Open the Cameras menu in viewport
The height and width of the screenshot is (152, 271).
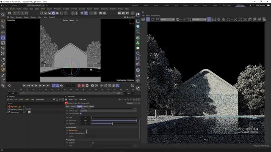(x=19, y=17)
